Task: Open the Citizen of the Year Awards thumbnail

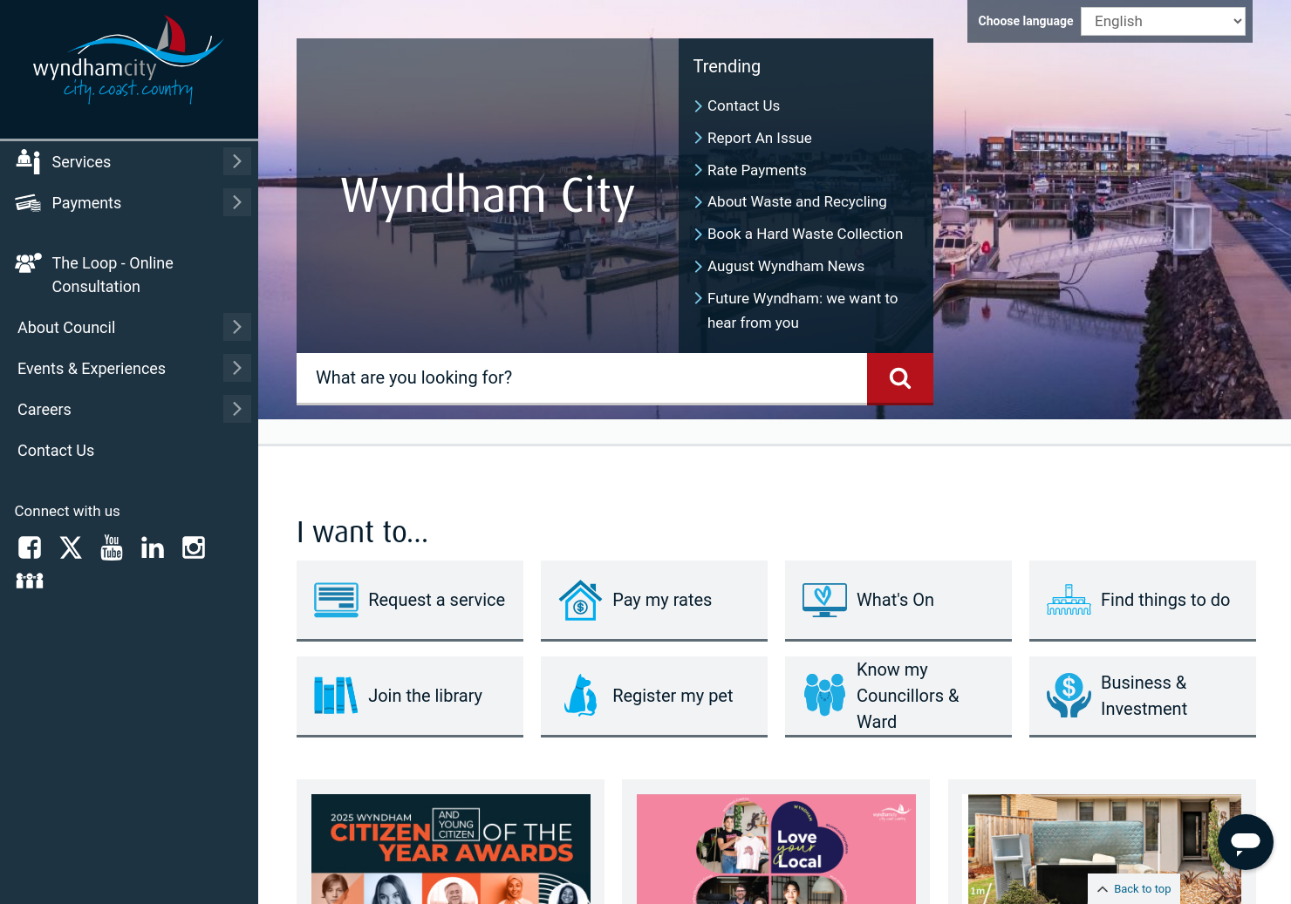Action: click(450, 848)
